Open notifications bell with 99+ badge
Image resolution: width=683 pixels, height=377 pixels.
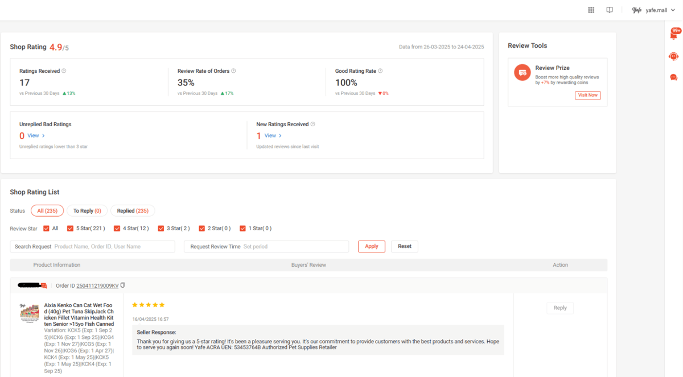tap(674, 35)
